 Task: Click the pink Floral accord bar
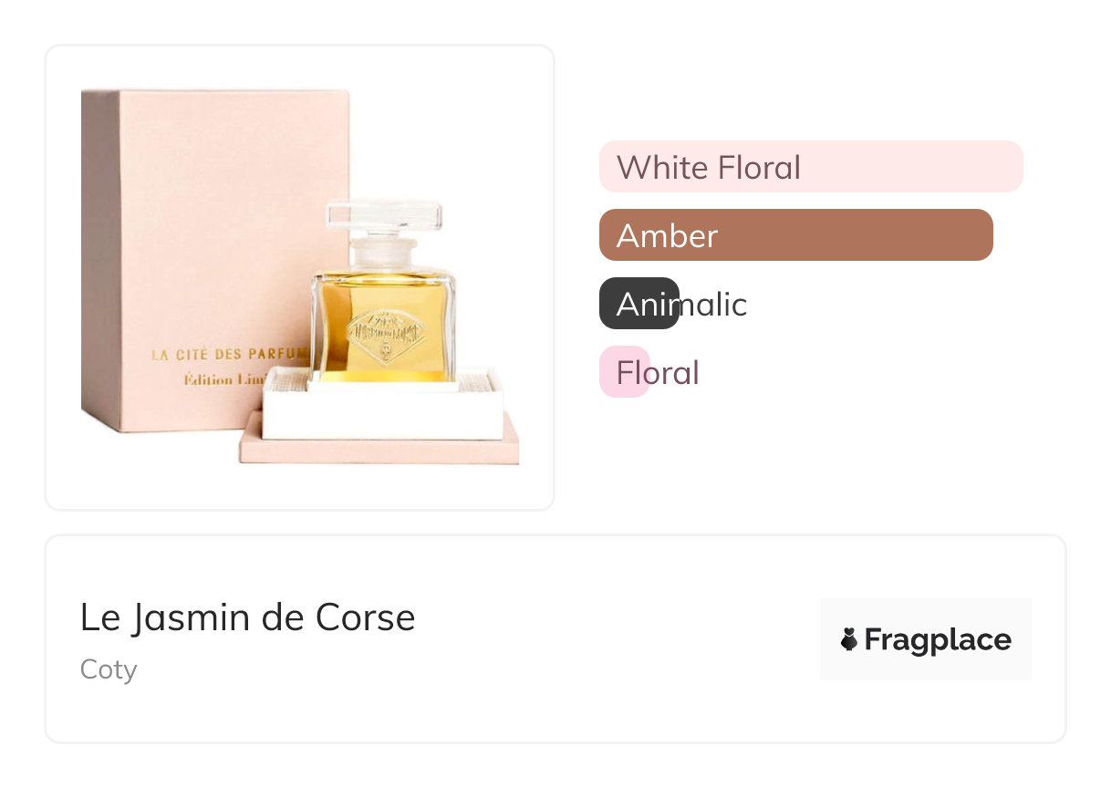(624, 372)
